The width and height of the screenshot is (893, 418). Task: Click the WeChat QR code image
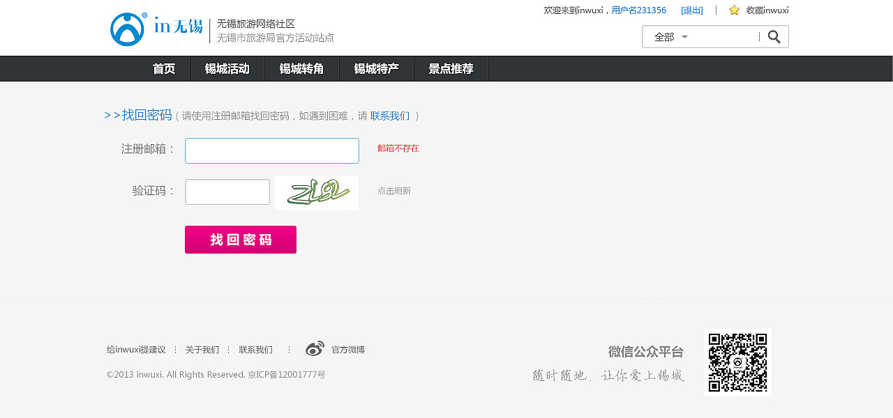[x=738, y=362]
